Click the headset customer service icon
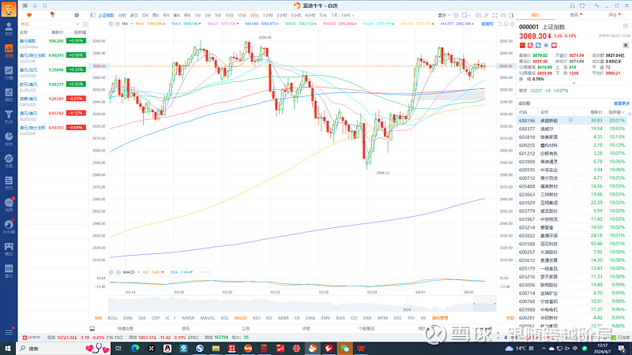The image size is (632, 355). point(572,6)
